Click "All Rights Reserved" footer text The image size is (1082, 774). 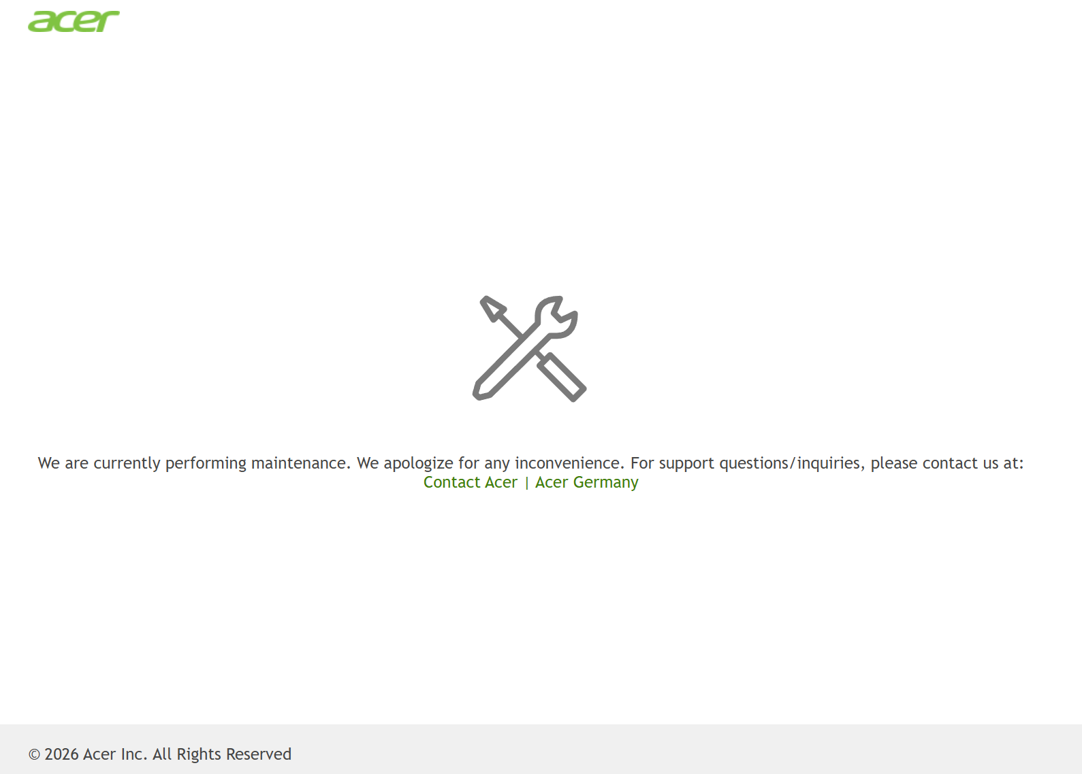(222, 754)
